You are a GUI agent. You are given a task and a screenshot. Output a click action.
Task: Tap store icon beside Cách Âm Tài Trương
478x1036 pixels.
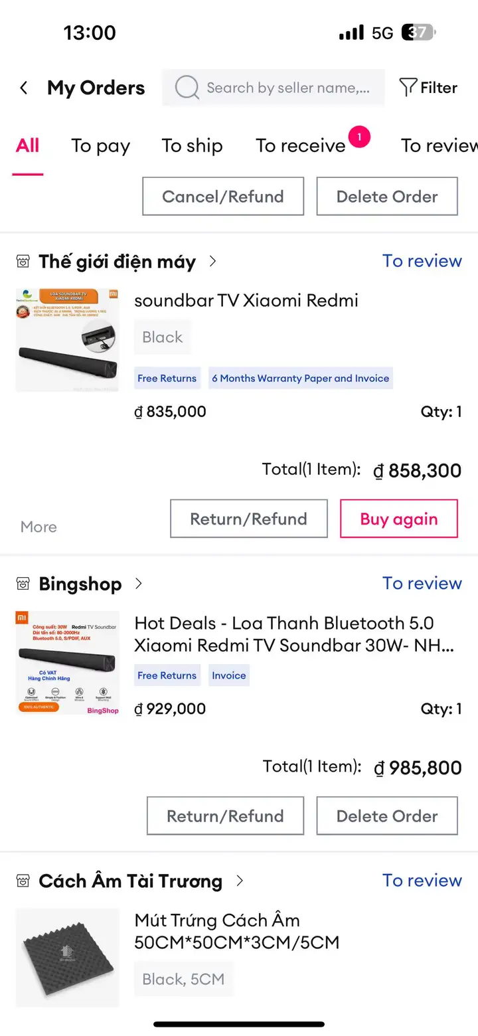click(x=23, y=881)
